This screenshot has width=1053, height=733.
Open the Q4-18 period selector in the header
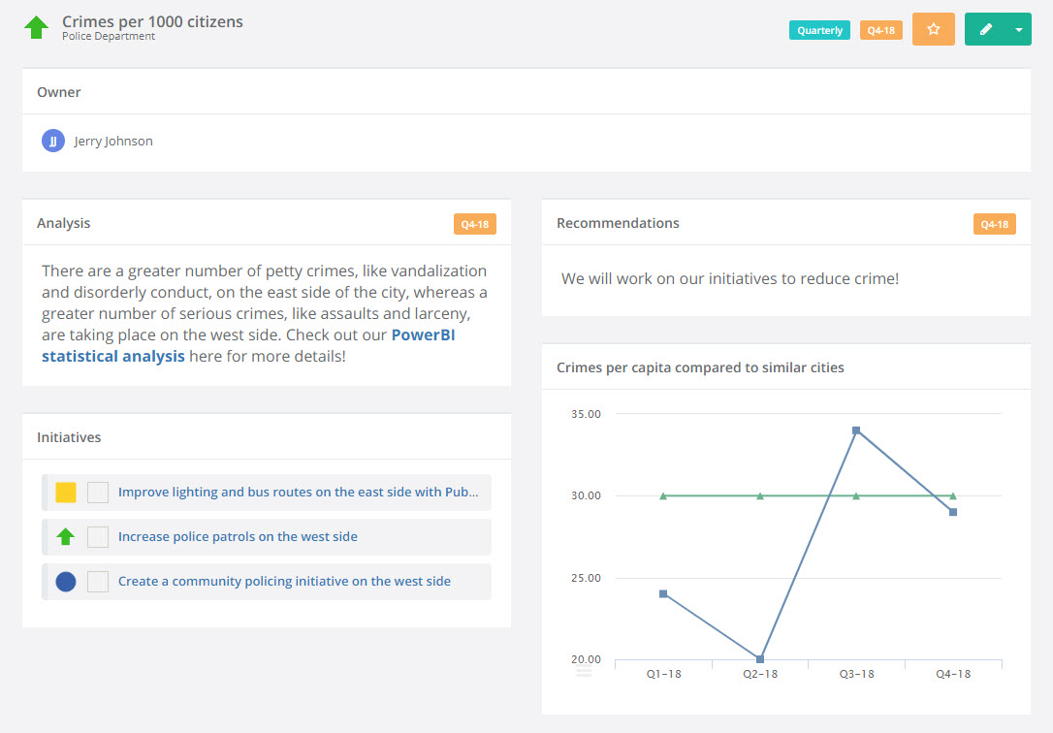tap(880, 30)
